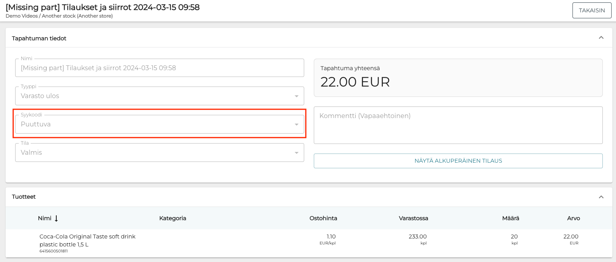Sort by the Kategoria column header

pos(172,218)
